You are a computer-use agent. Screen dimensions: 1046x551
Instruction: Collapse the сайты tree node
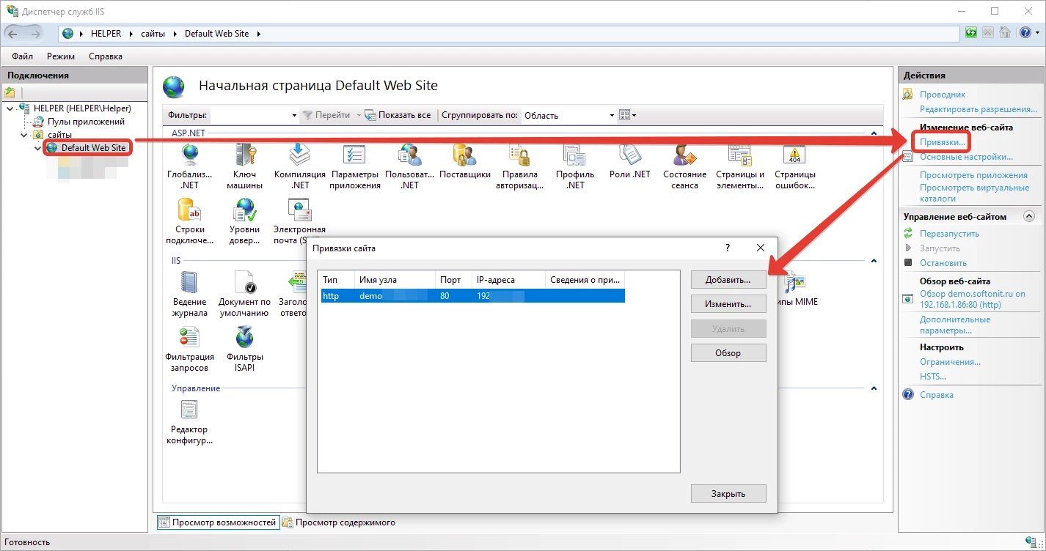24,135
